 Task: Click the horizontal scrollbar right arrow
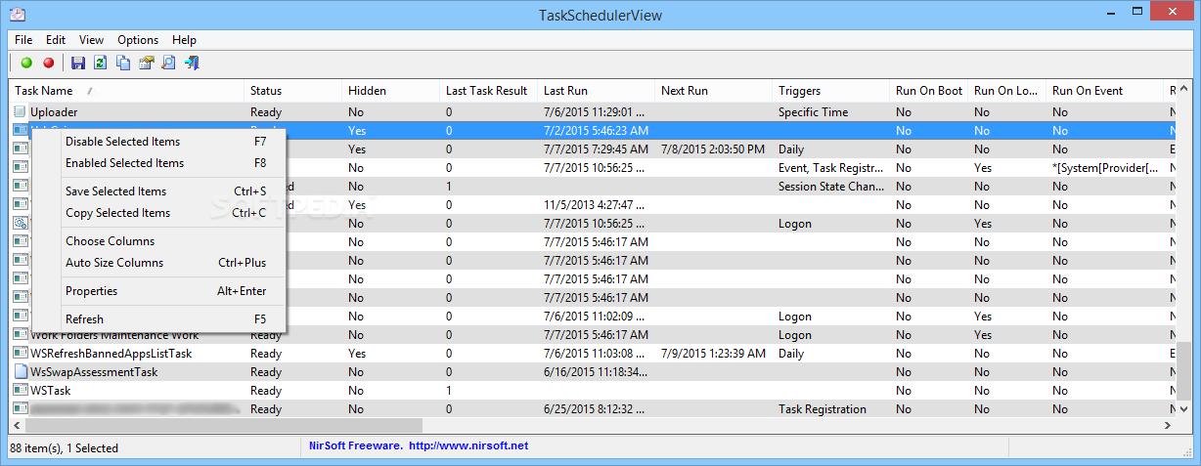click(x=1168, y=426)
